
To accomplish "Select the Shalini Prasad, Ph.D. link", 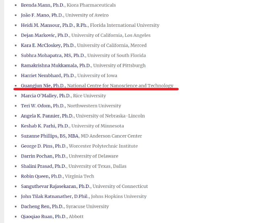I will pos(43,166).
